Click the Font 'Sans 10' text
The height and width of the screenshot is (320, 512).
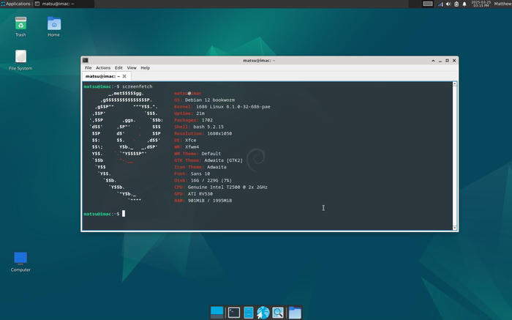click(200, 174)
